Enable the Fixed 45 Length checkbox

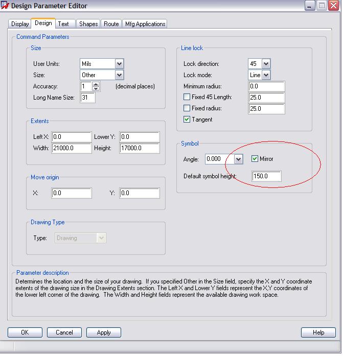click(x=187, y=97)
